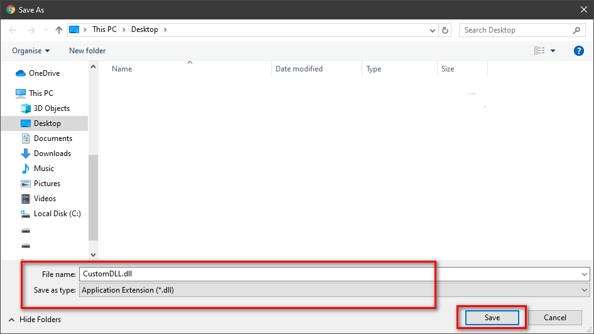Viewport: 594px width, 334px height.
Task: Click the Music note icon
Action: [x=26, y=169]
